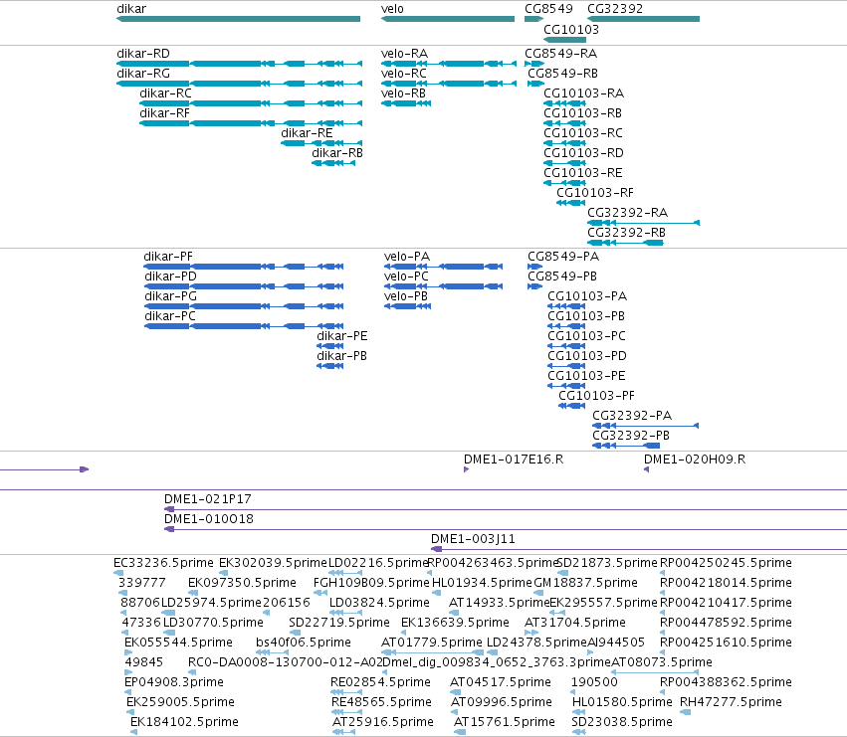The image size is (847, 737).
Task: Click CG8549-RB transcript label
Action: (562, 74)
